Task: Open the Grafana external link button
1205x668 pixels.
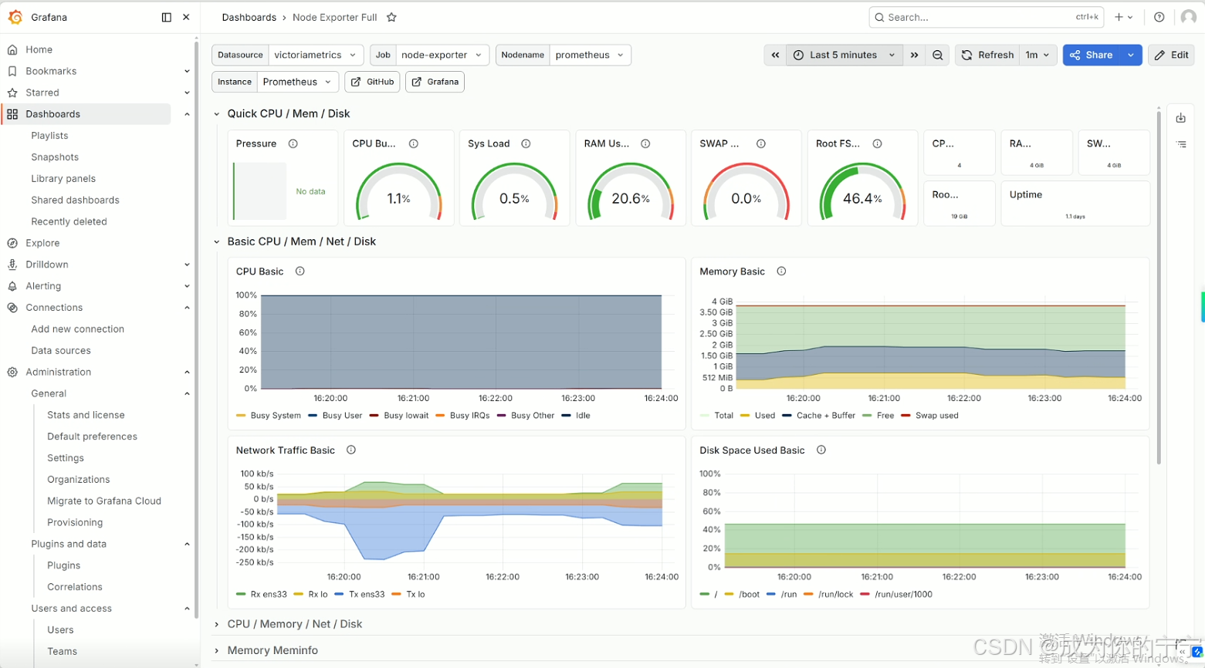Action: tap(435, 82)
